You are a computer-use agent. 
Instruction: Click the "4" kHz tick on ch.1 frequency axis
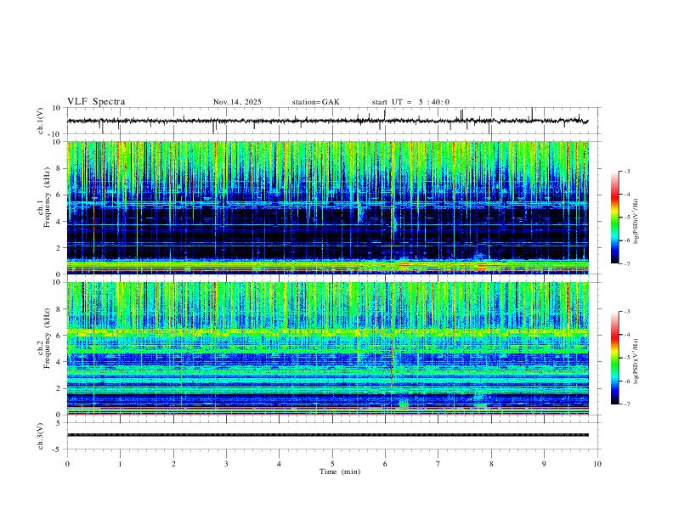tap(59, 222)
